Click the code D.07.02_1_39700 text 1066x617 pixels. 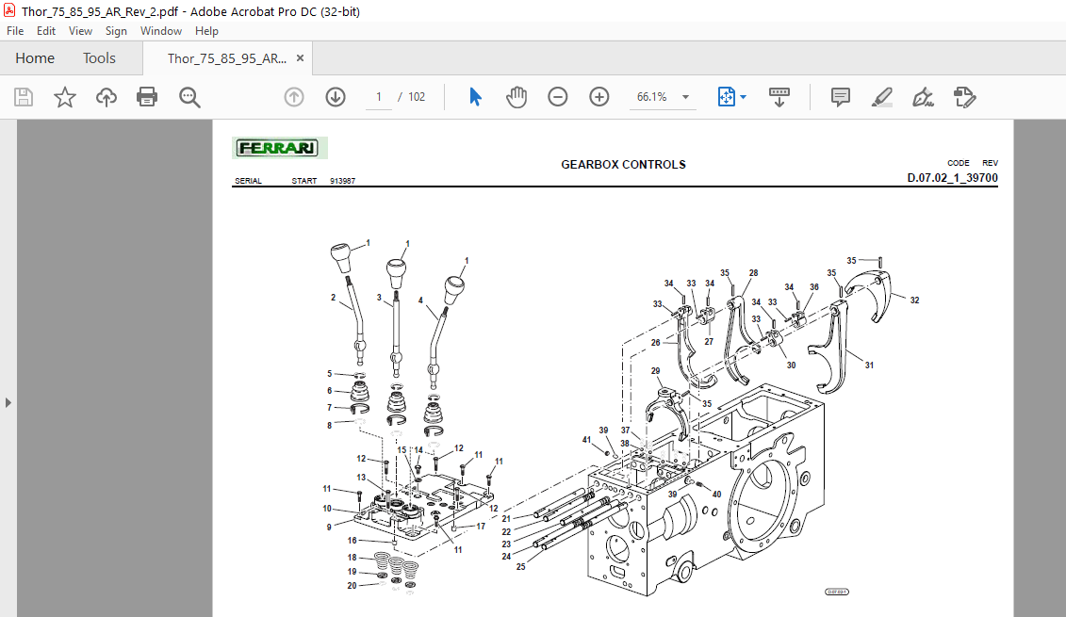(953, 178)
